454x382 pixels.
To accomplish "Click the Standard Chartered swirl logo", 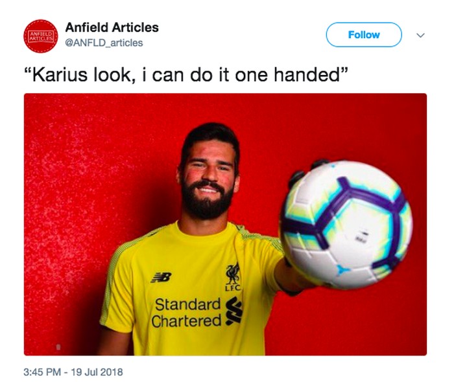I will pyautogui.click(x=233, y=310).
